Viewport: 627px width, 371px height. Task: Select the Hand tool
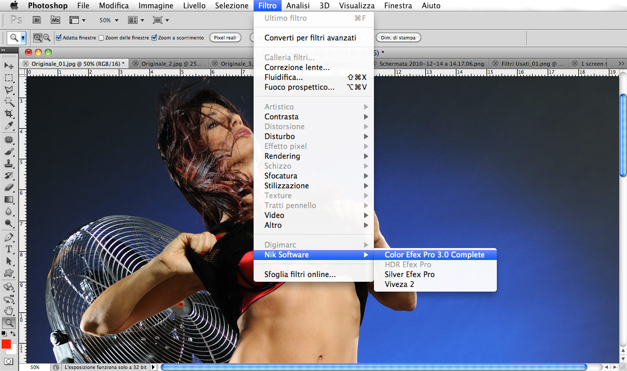point(9,311)
